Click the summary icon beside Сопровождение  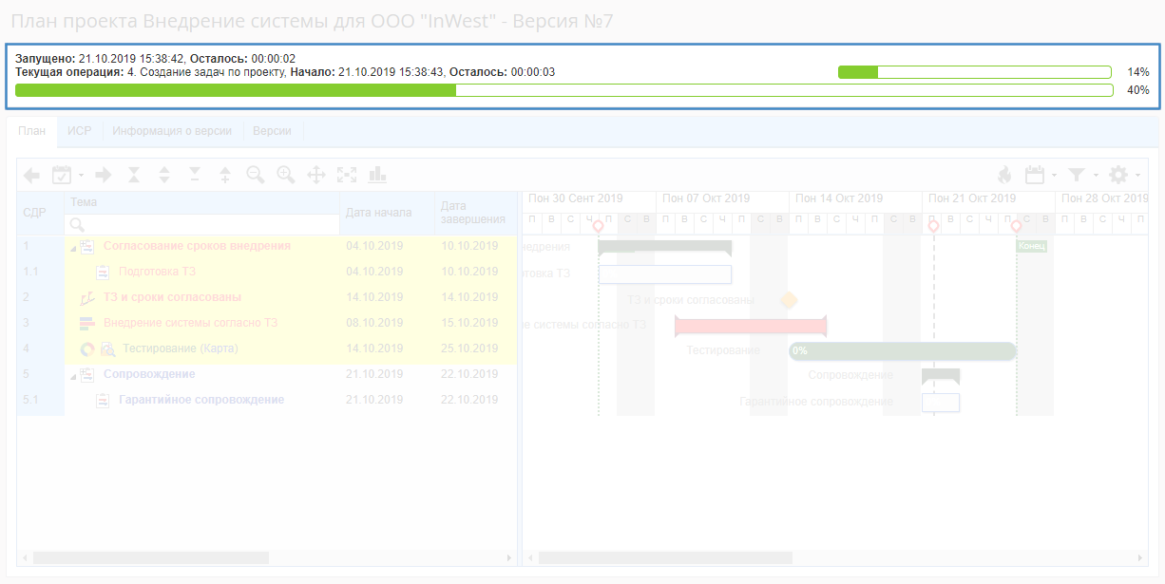point(87,374)
